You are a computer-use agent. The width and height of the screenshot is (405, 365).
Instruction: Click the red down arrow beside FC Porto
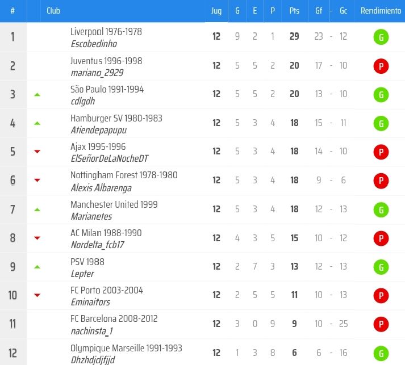pos(37,295)
